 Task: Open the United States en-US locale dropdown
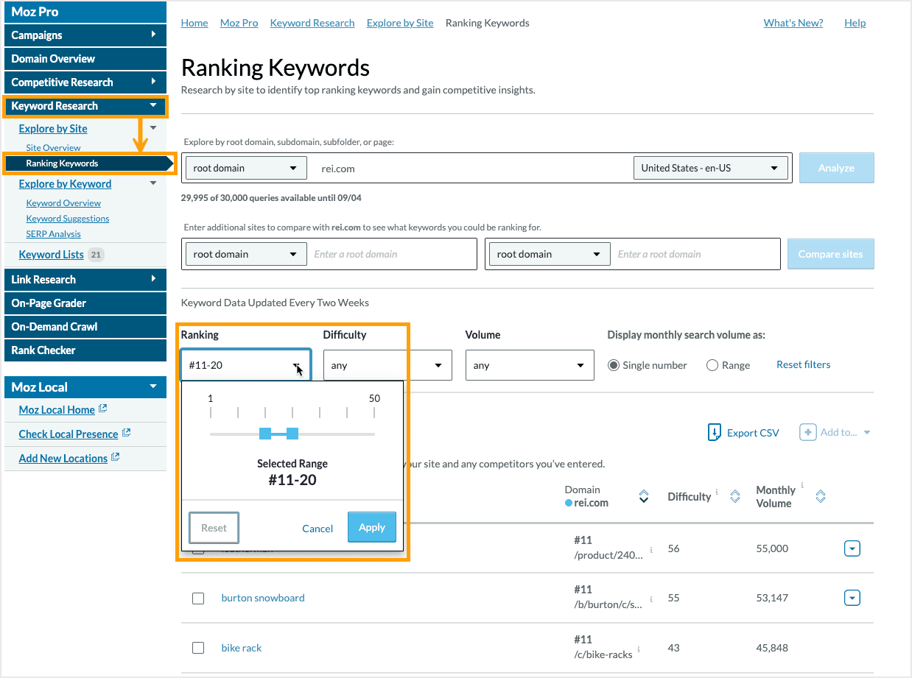710,168
